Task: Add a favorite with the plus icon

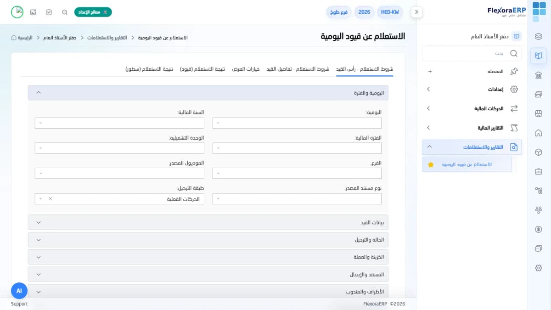Action: pyautogui.click(x=430, y=72)
